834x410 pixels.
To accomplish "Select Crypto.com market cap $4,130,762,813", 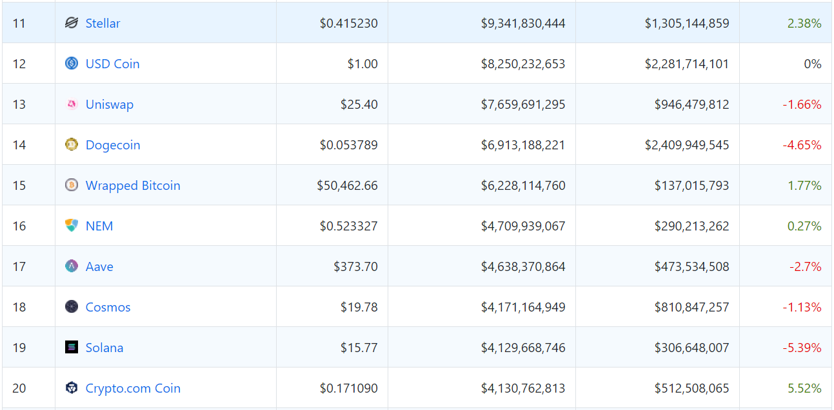I will pos(523,388).
